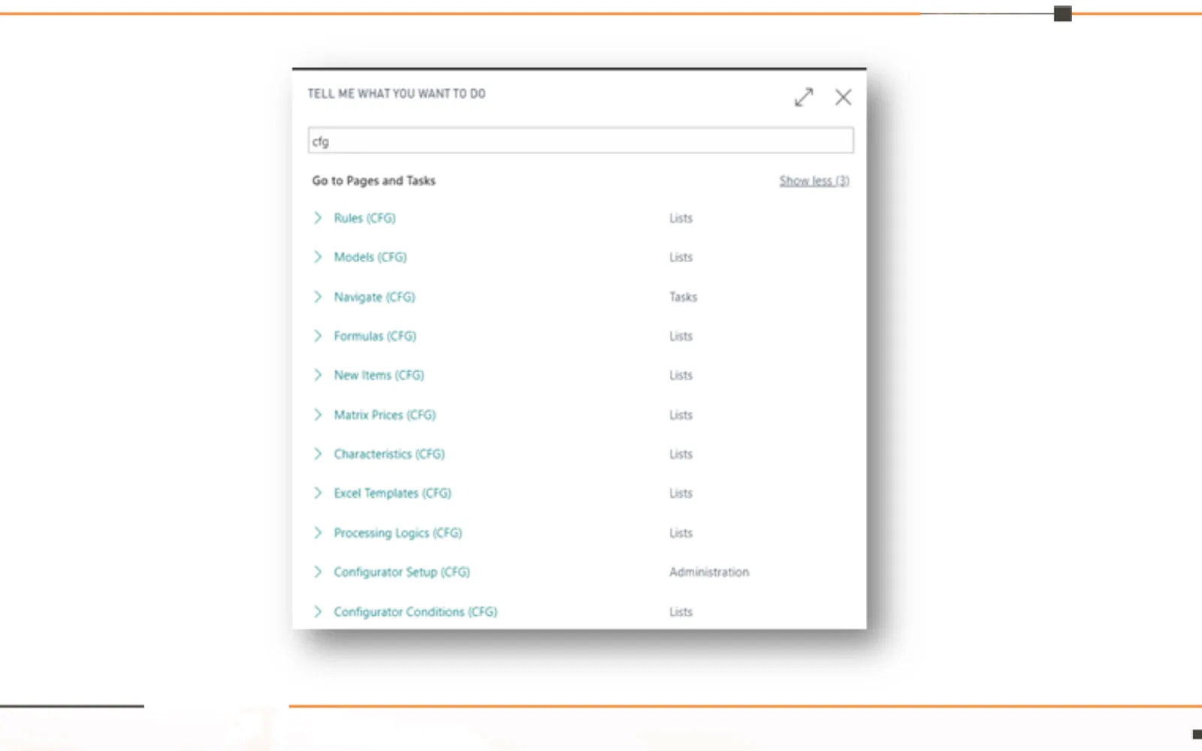Expand the Configurator Conditions (CFG) row chevron
The height and width of the screenshot is (751, 1202).
[318, 611]
